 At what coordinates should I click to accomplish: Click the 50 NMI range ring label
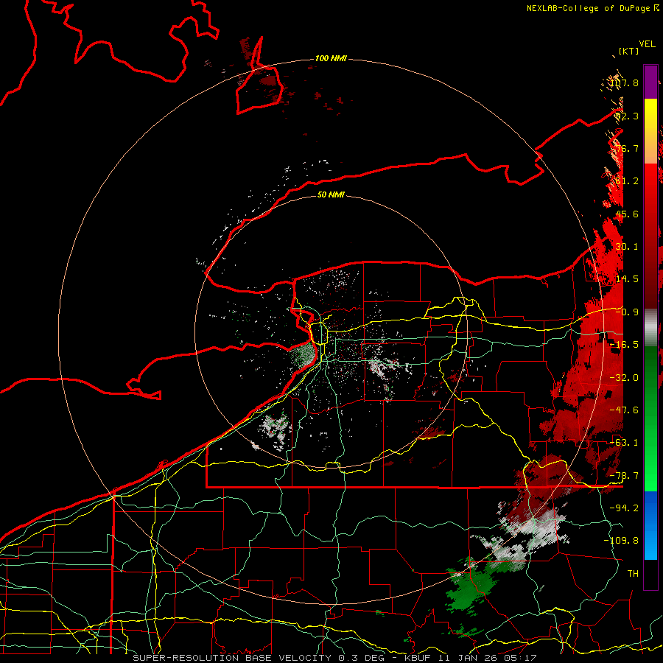[x=331, y=194]
